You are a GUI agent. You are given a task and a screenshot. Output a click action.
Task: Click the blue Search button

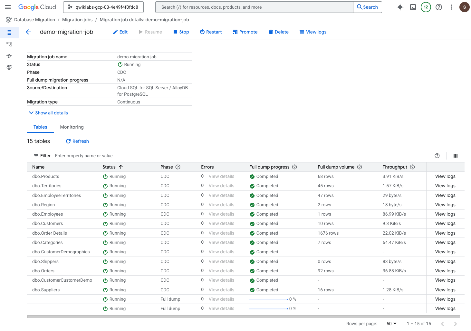click(x=367, y=7)
